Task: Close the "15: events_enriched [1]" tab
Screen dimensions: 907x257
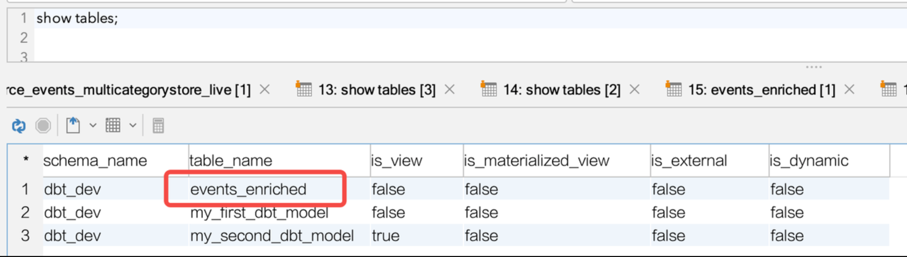Action: click(x=849, y=90)
